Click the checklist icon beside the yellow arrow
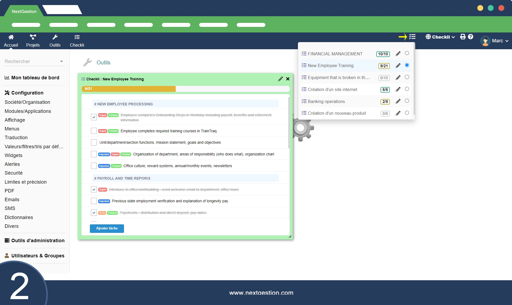The height and width of the screenshot is (305, 512). pos(412,37)
